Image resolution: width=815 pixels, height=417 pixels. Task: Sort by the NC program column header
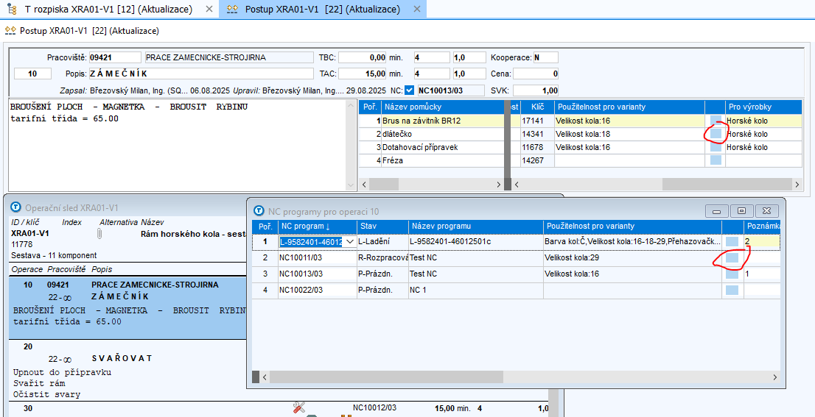[x=317, y=226]
